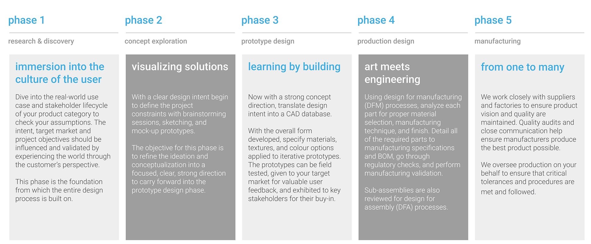The width and height of the screenshot is (591, 244).
Task: Open the phase 5 heading
Action: (x=493, y=20)
